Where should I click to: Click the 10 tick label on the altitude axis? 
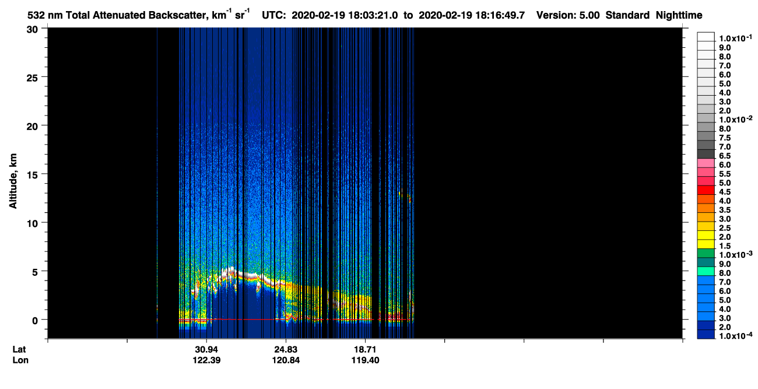pos(33,223)
